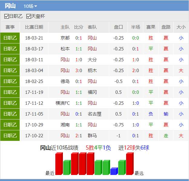Click the 冈山 team title in header
This screenshot has width=189, height=181.
click(10, 6)
